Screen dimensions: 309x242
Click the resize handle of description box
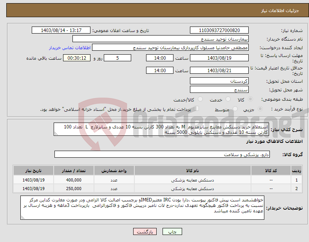pyautogui.click(x=56, y=134)
